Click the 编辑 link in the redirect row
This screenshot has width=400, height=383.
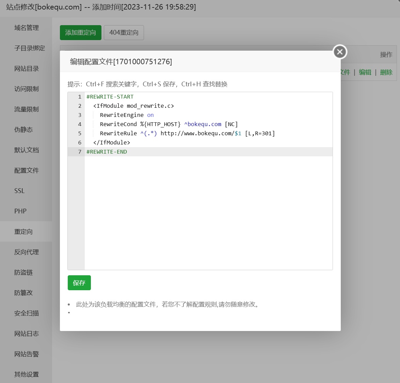(x=365, y=72)
